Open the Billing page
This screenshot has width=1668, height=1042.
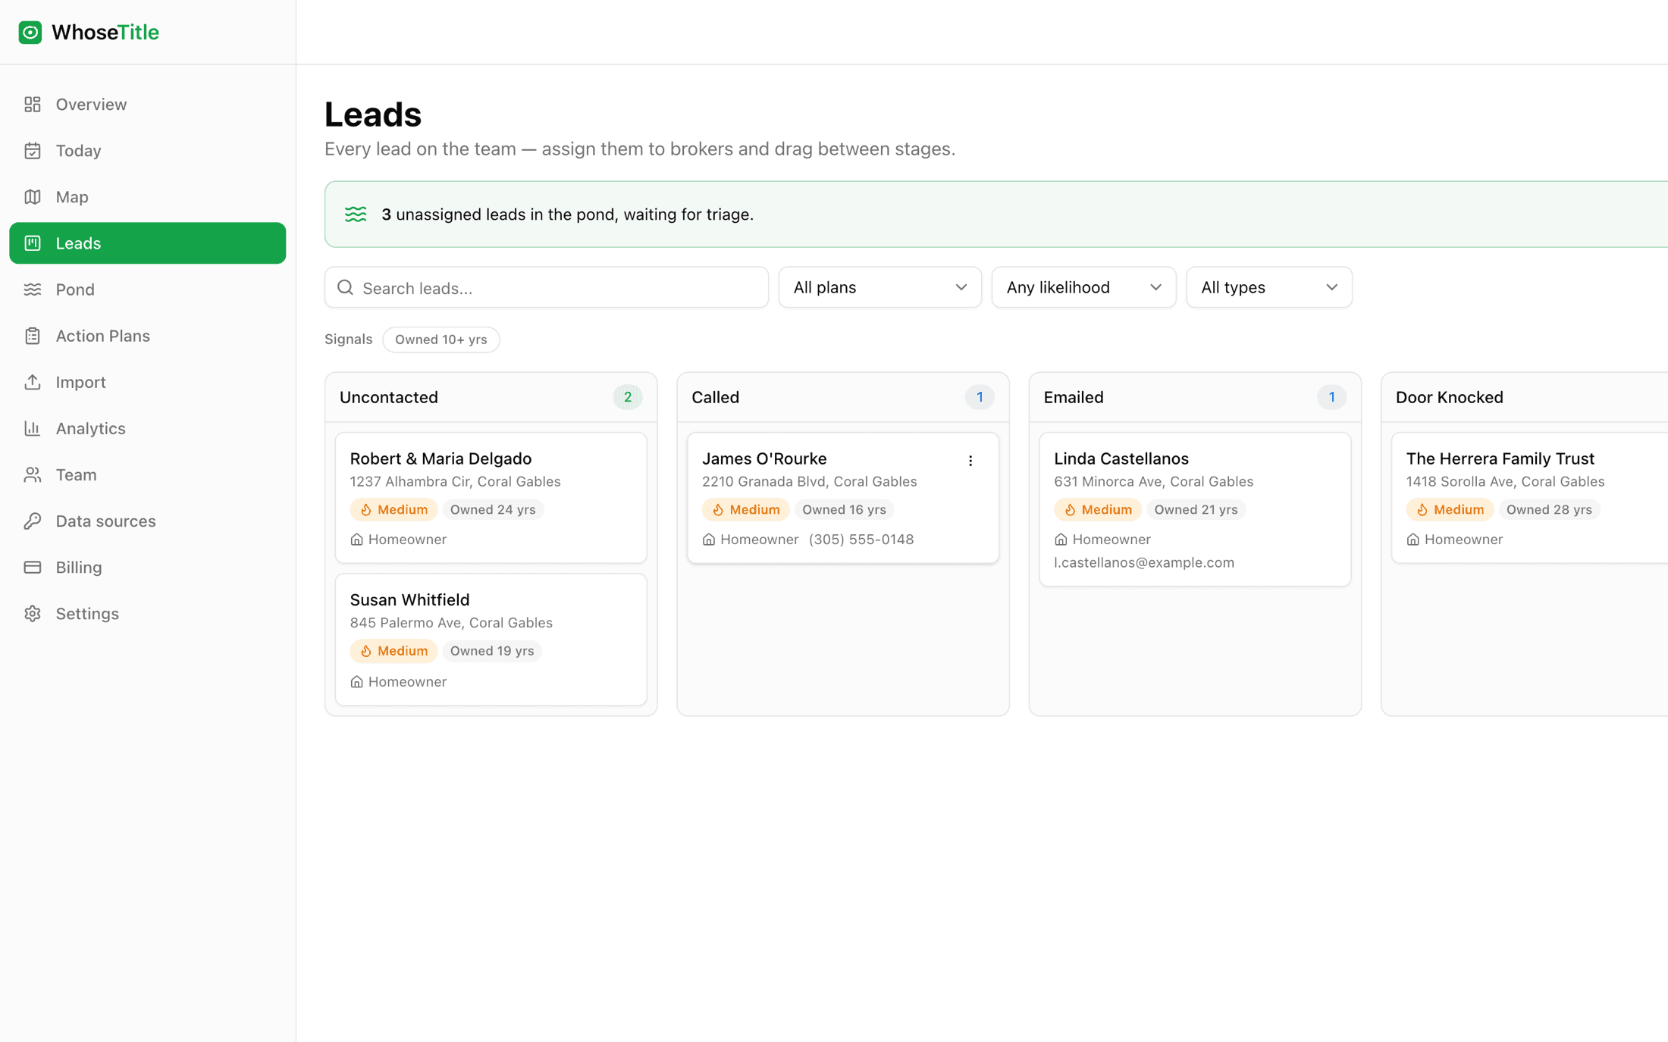pyautogui.click(x=147, y=567)
